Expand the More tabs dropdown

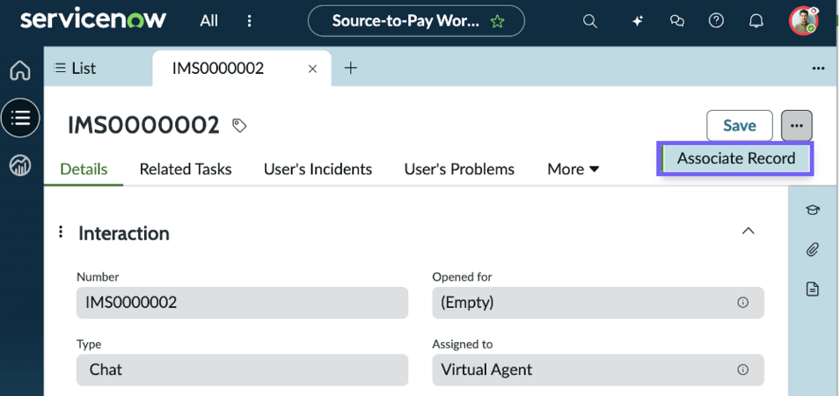(x=573, y=169)
